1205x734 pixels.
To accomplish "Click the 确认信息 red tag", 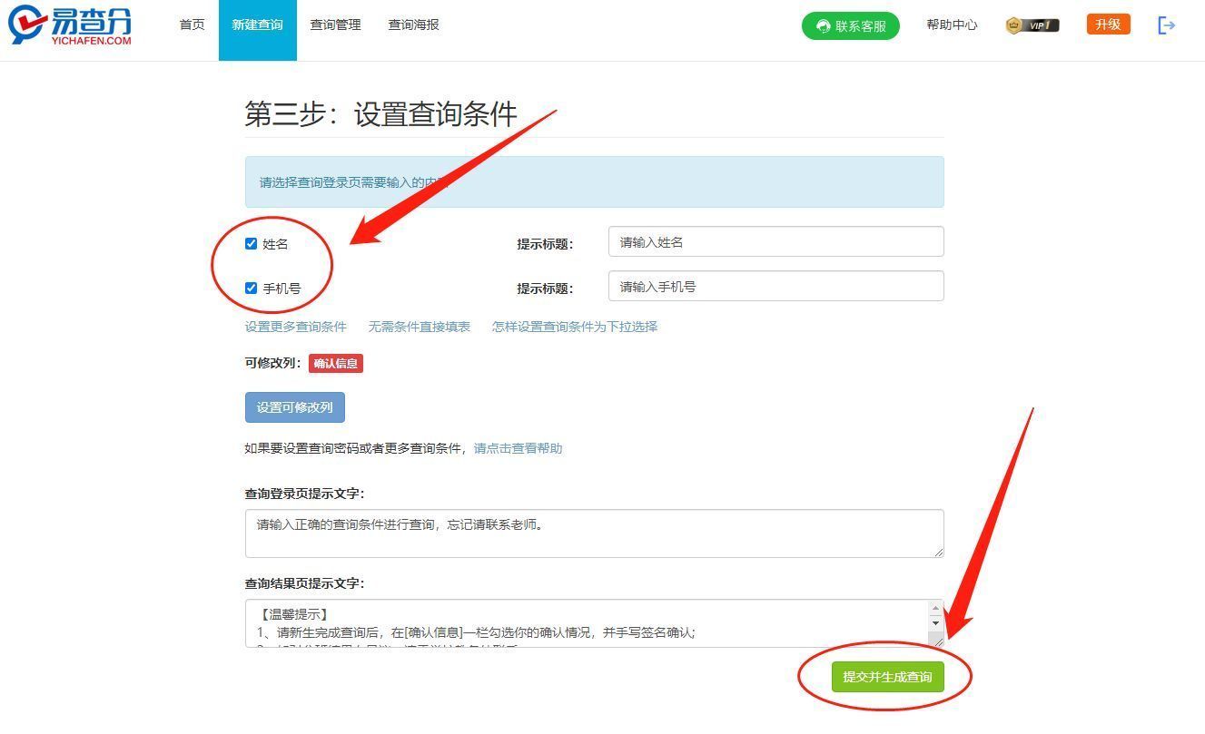I will [335, 363].
